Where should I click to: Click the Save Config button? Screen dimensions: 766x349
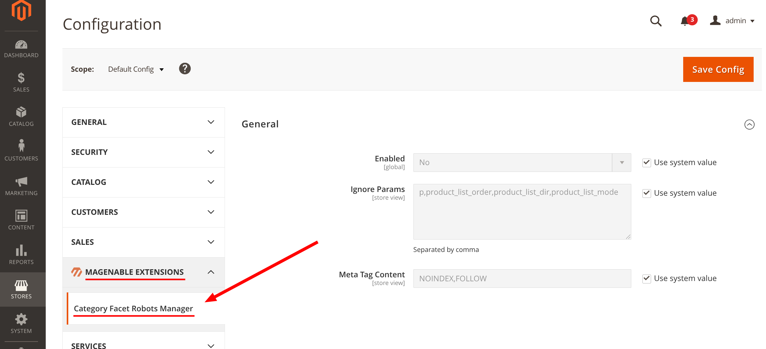(718, 70)
